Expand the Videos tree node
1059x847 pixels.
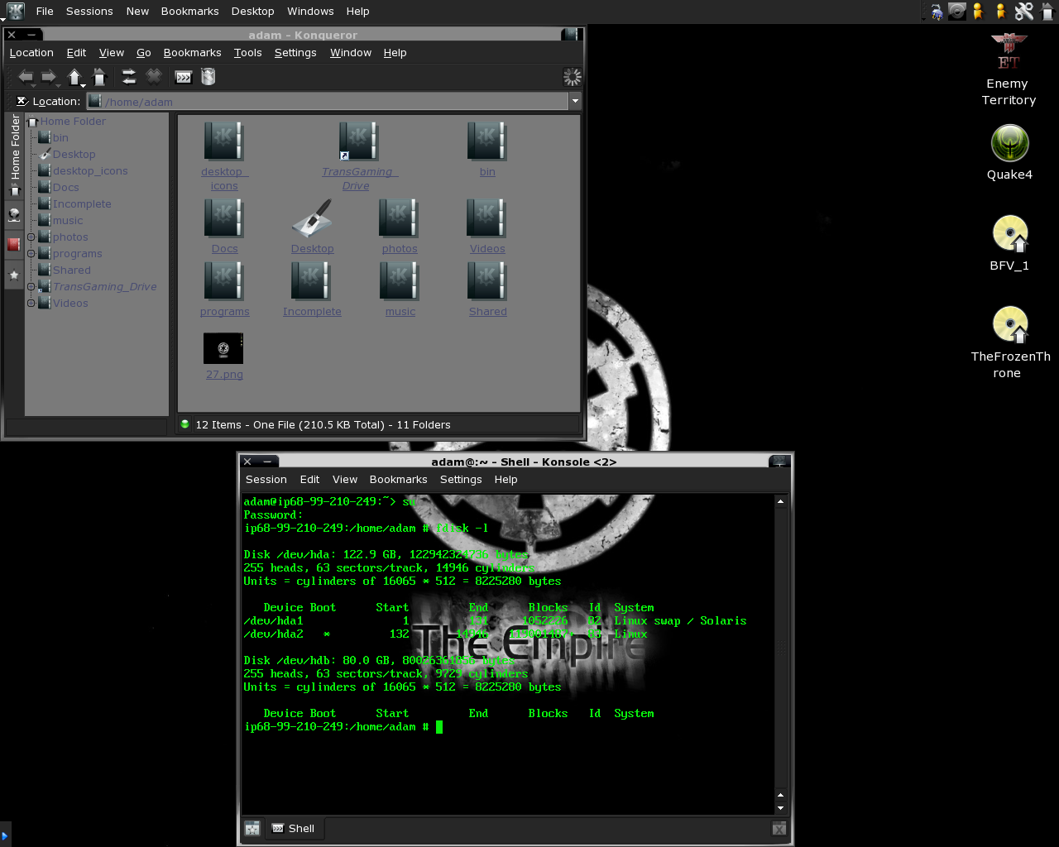(31, 304)
